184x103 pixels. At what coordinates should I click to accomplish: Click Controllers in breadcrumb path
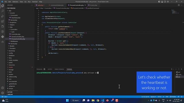pyautogui.click(x=48, y=8)
